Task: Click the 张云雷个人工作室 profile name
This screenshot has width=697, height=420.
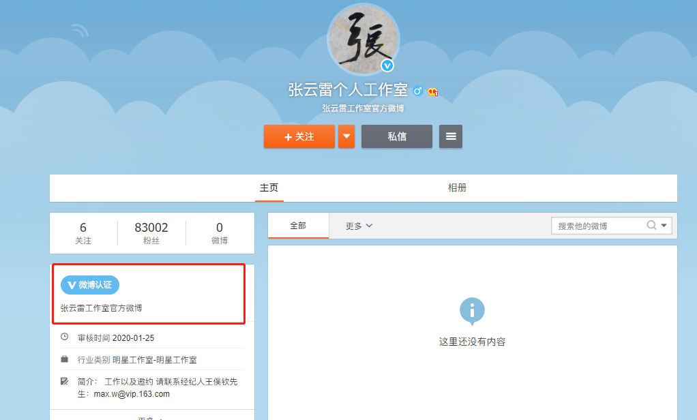Action: (x=348, y=90)
